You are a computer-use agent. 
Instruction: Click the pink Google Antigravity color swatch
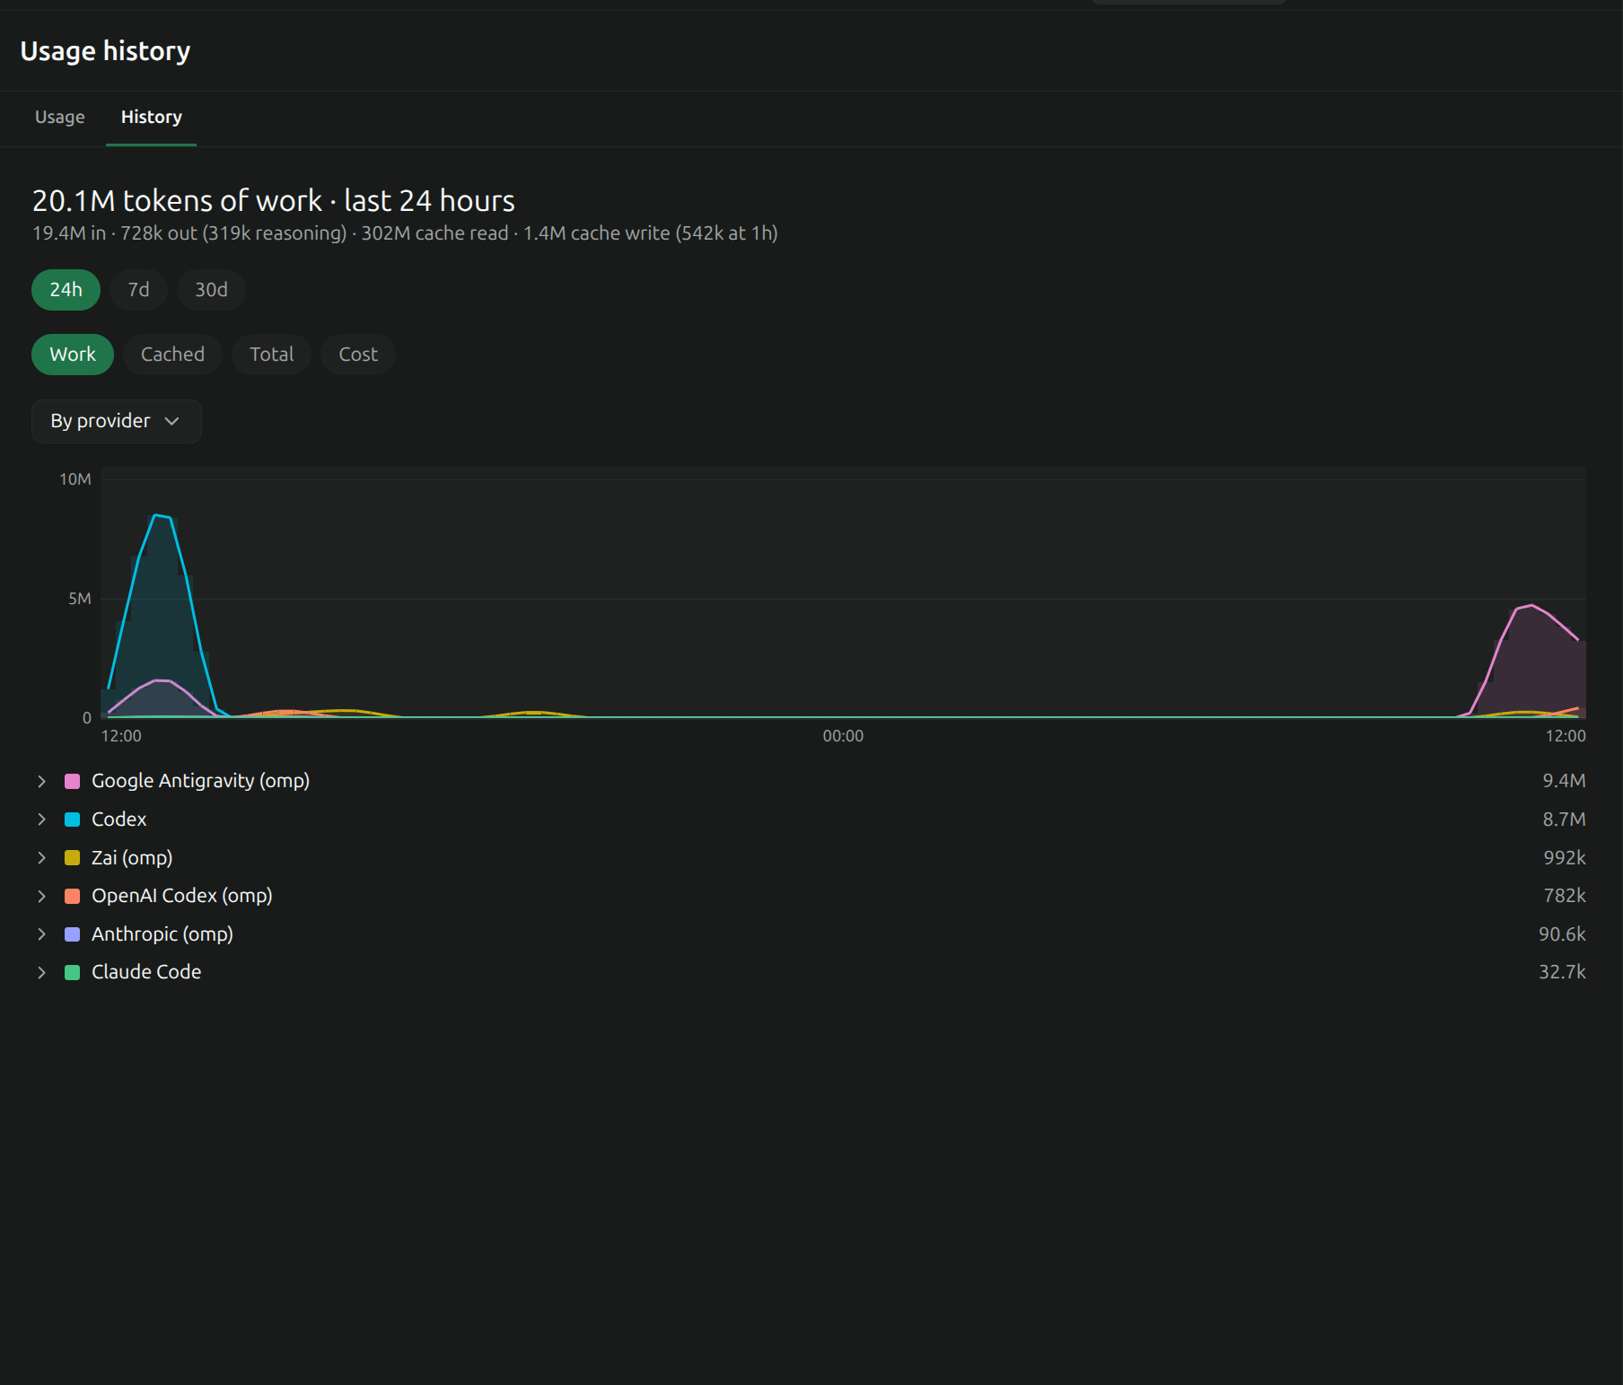click(x=73, y=782)
